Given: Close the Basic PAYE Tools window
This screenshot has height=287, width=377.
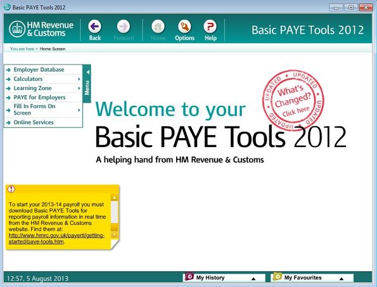Looking at the screenshot, I should coord(366,8).
